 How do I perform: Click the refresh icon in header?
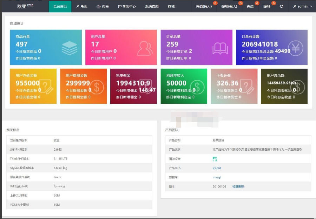coord(282,6)
